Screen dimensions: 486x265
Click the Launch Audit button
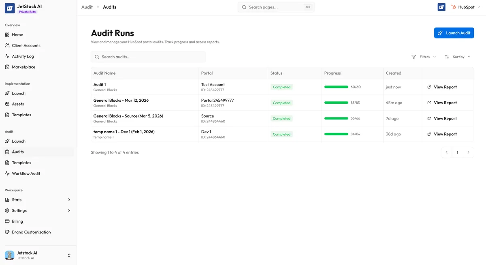tap(454, 33)
